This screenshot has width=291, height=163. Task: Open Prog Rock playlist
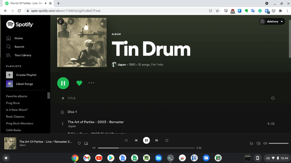(13, 103)
